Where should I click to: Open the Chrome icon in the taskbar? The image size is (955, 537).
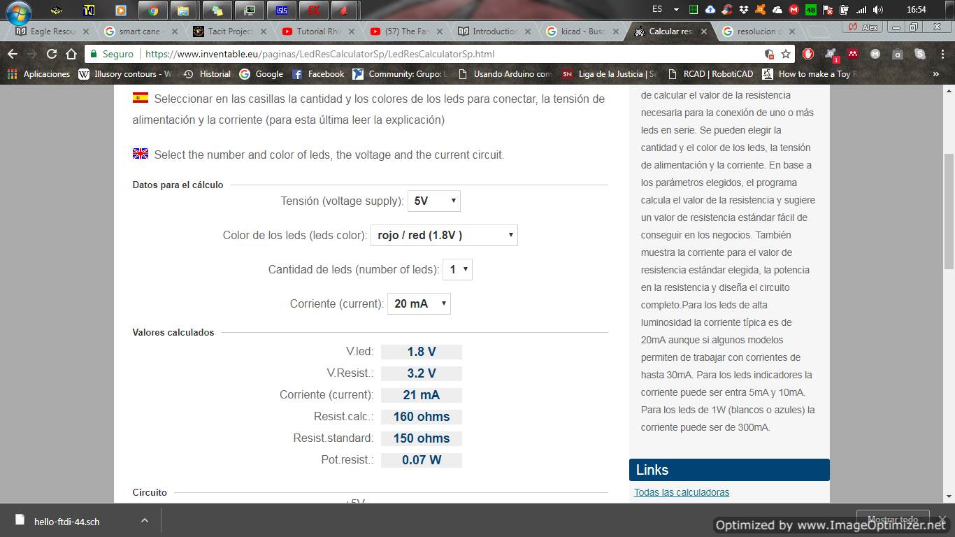(x=152, y=10)
